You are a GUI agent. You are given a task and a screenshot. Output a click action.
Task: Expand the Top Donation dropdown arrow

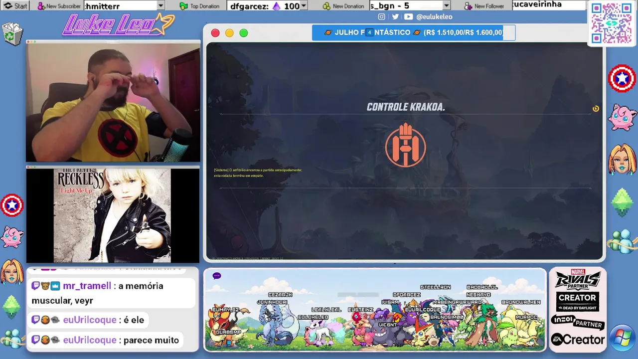[303, 6]
